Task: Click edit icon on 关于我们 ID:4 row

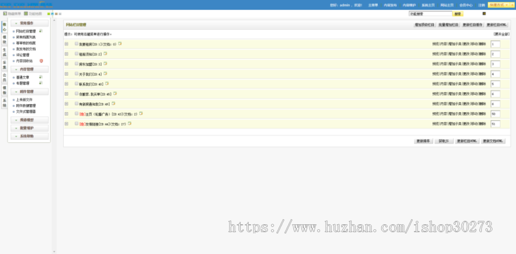Action: click(105, 73)
